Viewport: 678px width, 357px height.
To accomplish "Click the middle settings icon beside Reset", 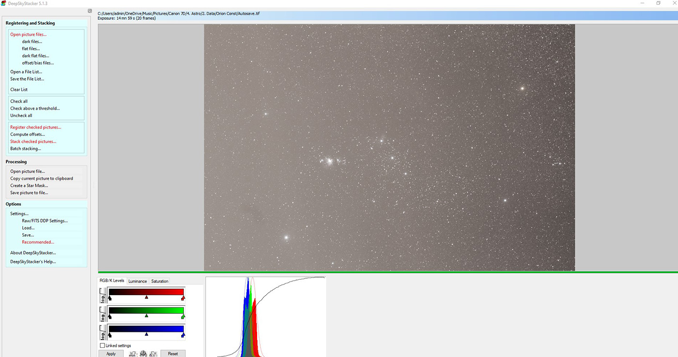I will [143, 354].
